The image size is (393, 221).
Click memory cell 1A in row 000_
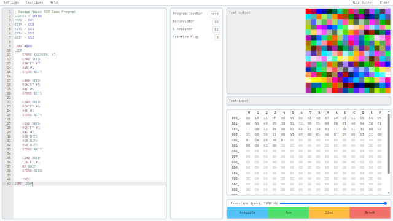(257, 118)
